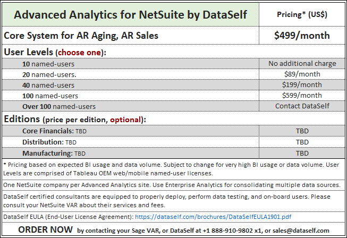
Task: Select the 20 named-users row
Action: (x=173, y=74)
